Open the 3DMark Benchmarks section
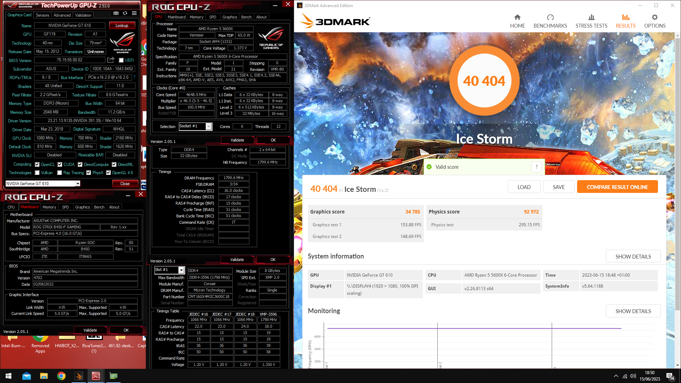The image size is (681, 383). tap(550, 21)
